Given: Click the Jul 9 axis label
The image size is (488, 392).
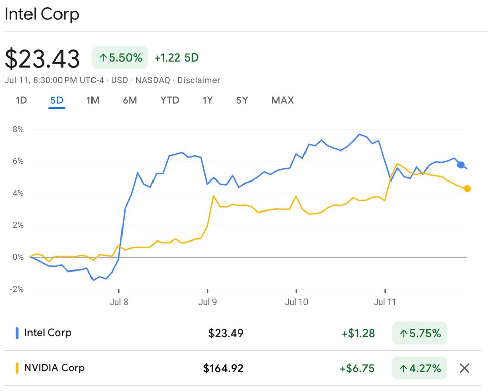Looking at the screenshot, I should (207, 301).
